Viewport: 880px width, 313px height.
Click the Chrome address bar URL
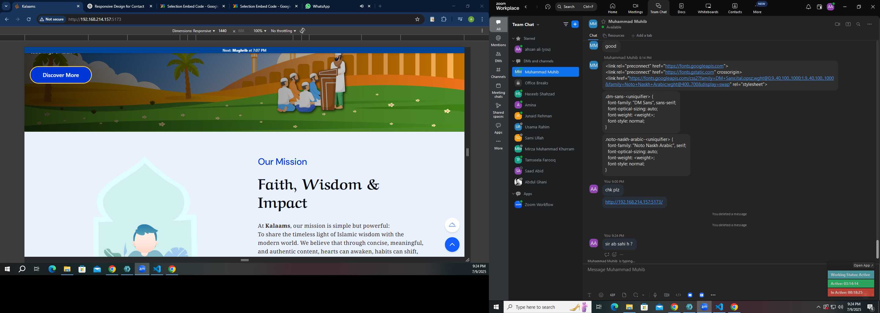(95, 20)
